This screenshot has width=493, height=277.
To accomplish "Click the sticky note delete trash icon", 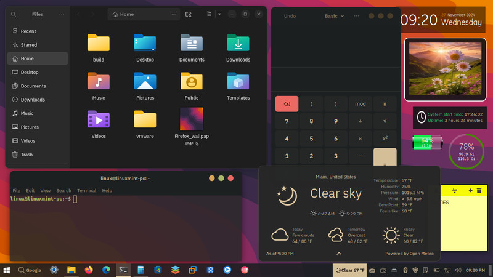I will coord(479,190).
